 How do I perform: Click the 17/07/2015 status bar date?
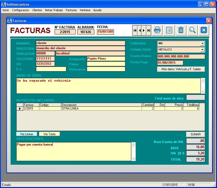(x=170, y=185)
